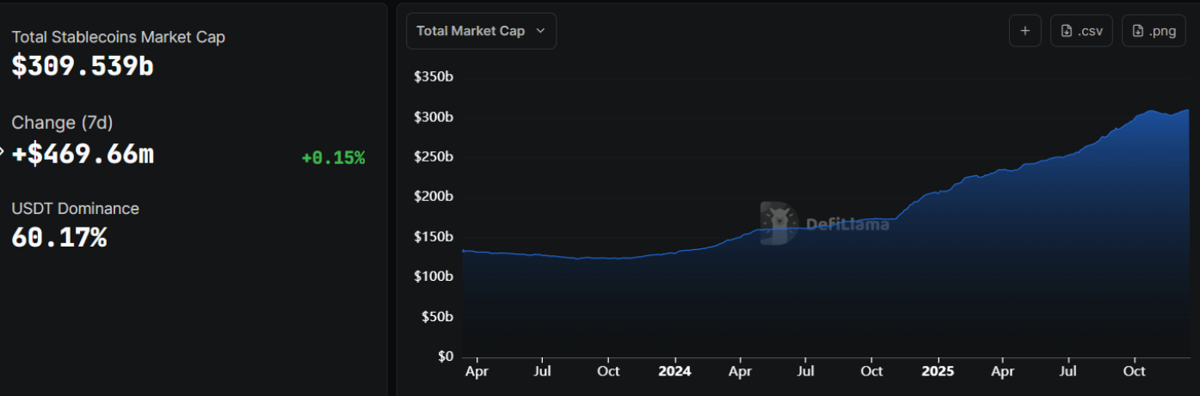Click the 60.17% USDT Dominance value

59,238
